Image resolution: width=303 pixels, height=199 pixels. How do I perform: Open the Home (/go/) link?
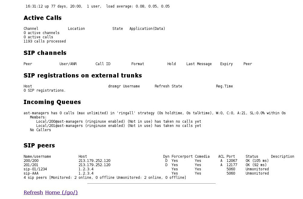(x=61, y=192)
